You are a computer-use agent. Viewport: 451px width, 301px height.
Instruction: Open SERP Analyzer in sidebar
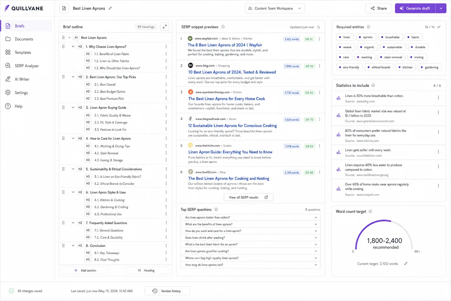(x=26, y=66)
